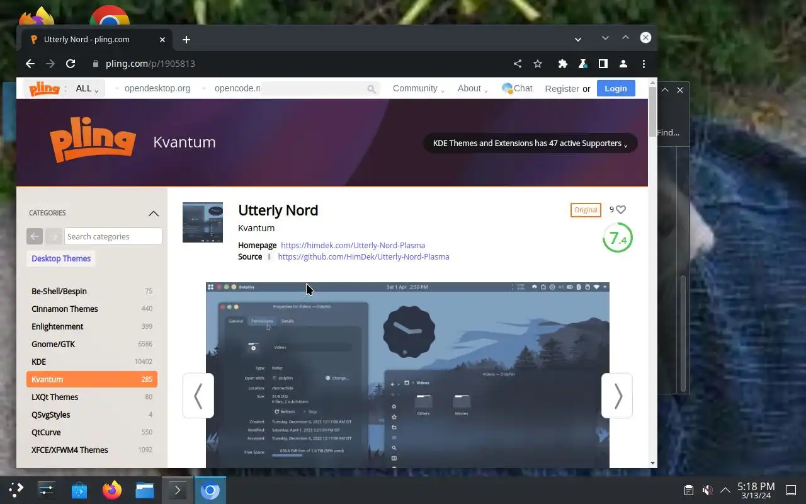This screenshot has width=806, height=504.
Task: Open the QSvgStyles category
Action: pos(92,415)
